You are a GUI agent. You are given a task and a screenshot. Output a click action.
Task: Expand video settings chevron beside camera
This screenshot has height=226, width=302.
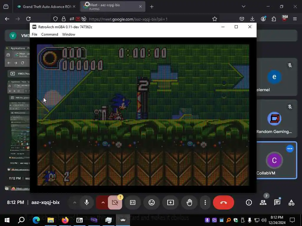(103, 202)
